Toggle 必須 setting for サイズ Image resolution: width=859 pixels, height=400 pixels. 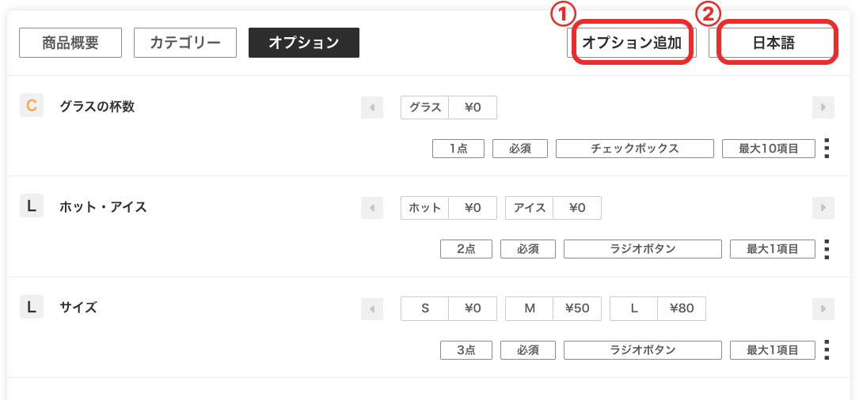coord(528,349)
